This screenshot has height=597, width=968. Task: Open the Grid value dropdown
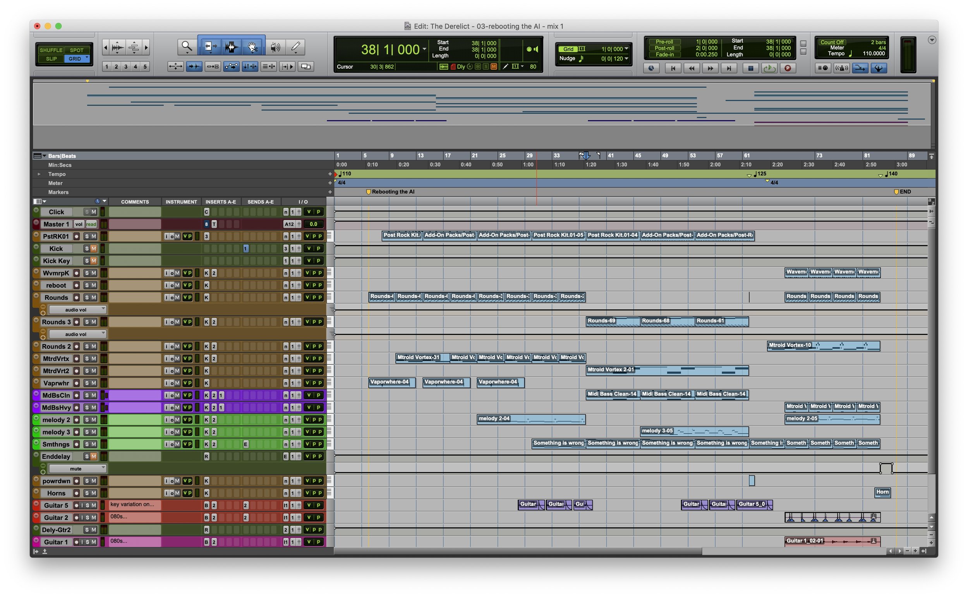626,49
